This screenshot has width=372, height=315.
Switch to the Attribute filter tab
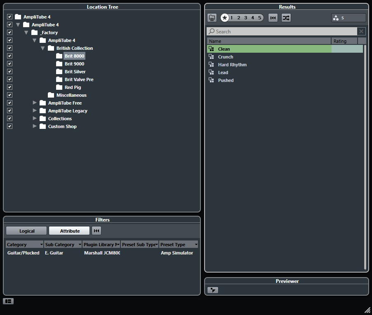tap(69, 231)
